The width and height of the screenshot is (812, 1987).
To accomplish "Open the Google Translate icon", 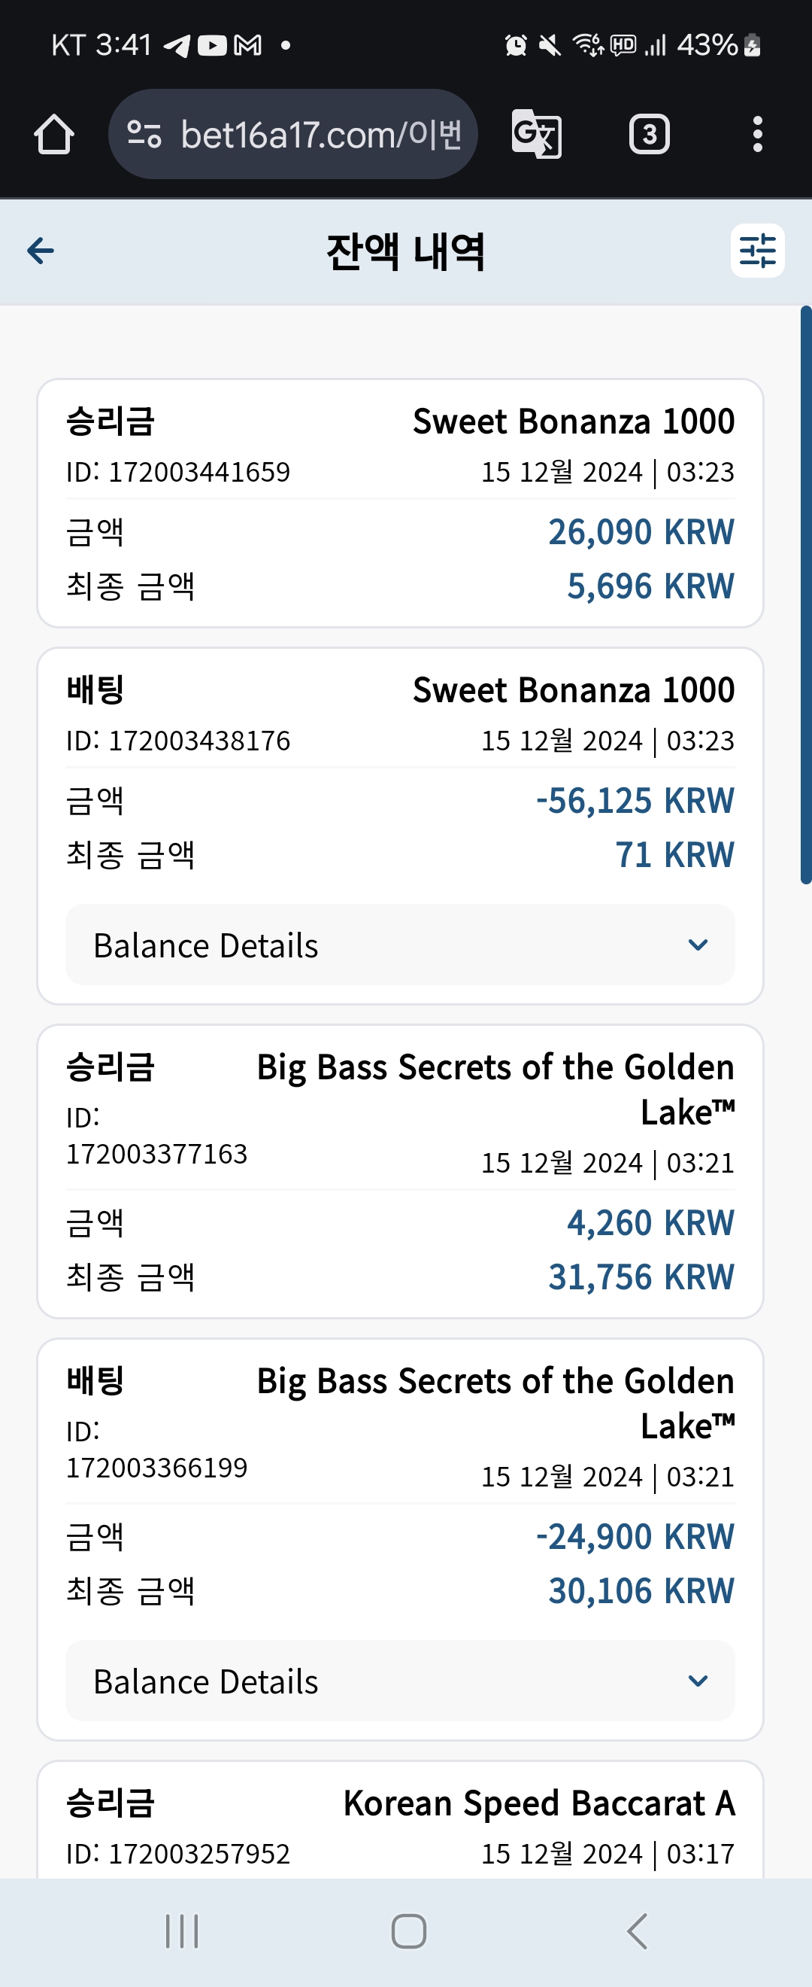I will point(537,134).
